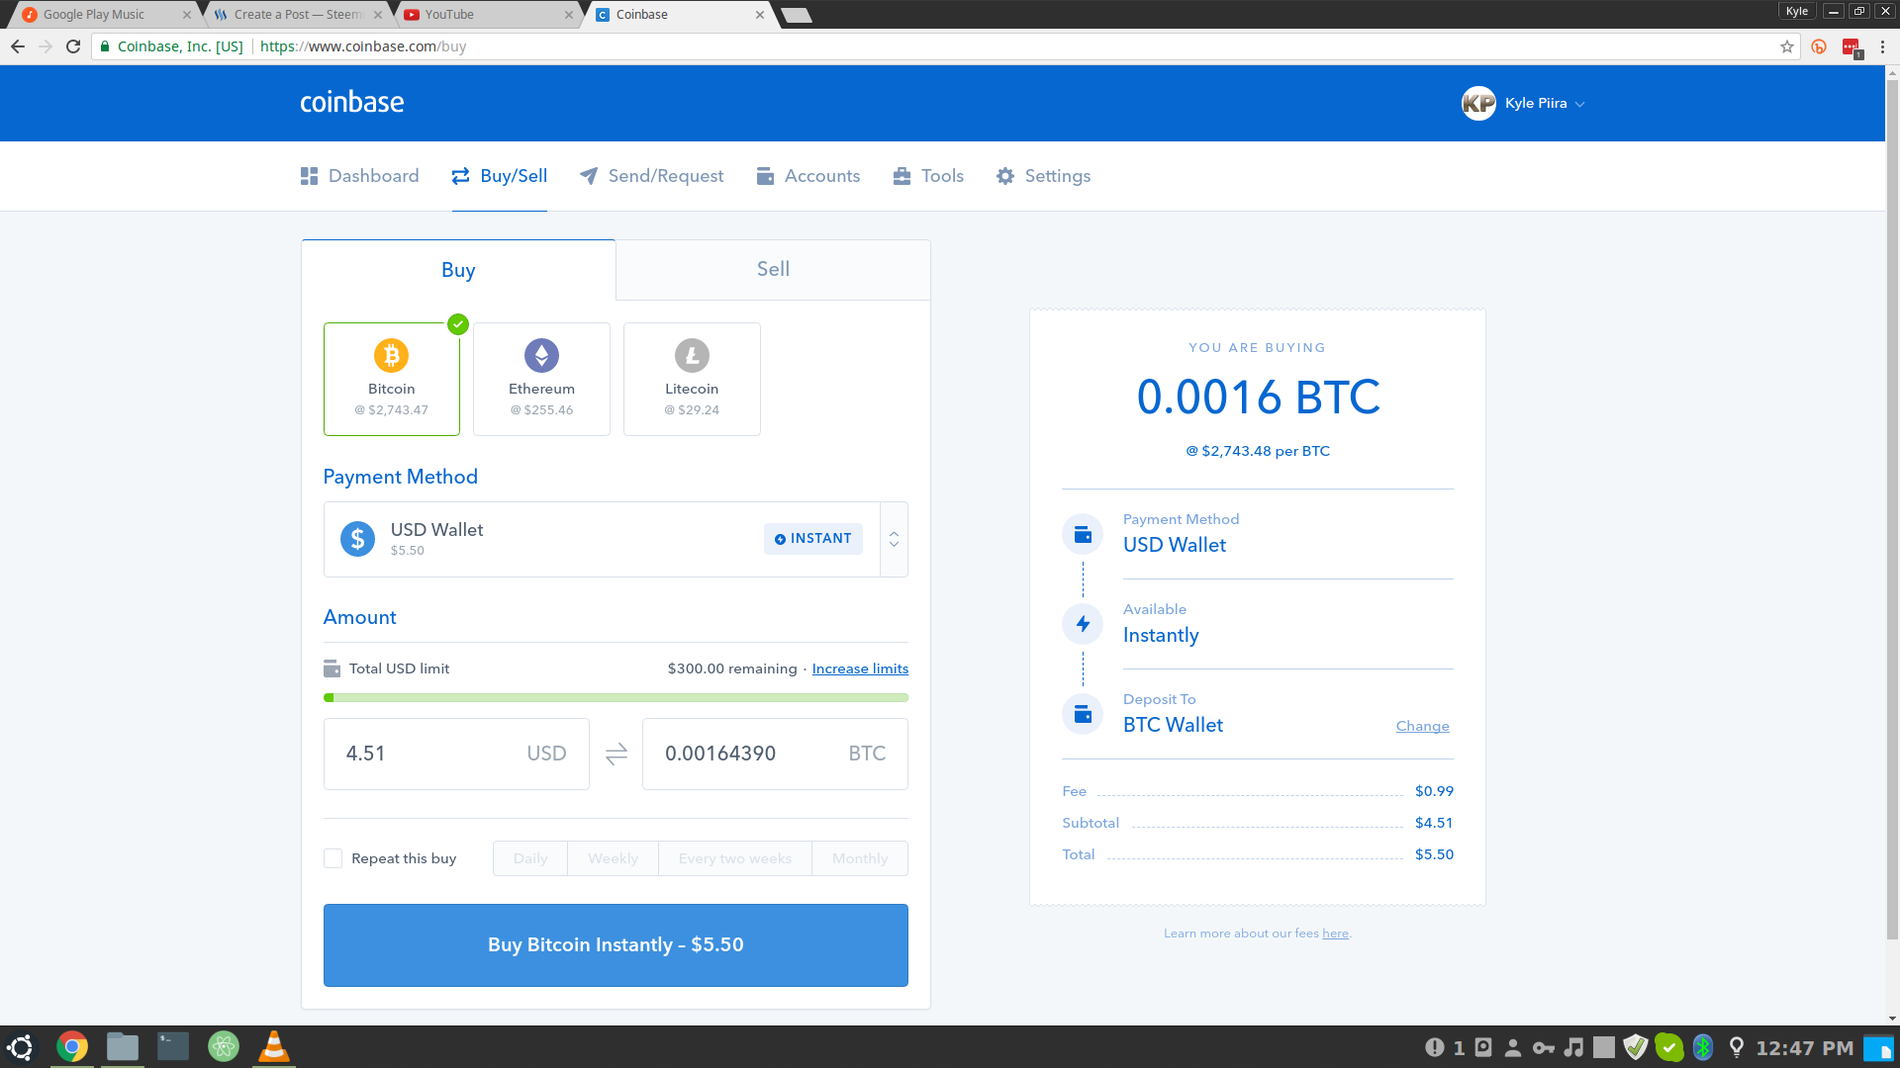Open the Accounts section icon

[x=765, y=176]
